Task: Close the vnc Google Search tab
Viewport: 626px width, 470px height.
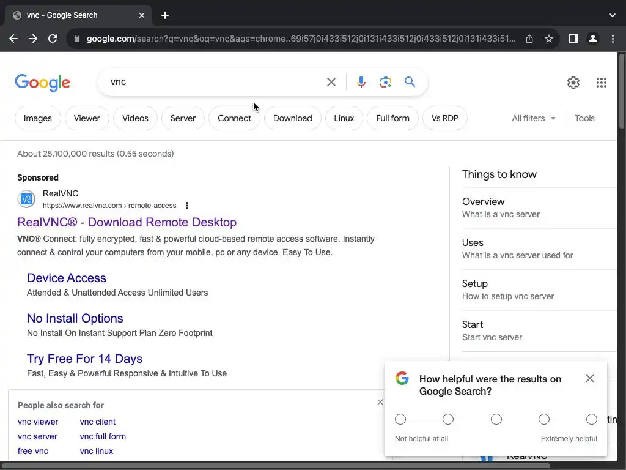Action: click(142, 15)
